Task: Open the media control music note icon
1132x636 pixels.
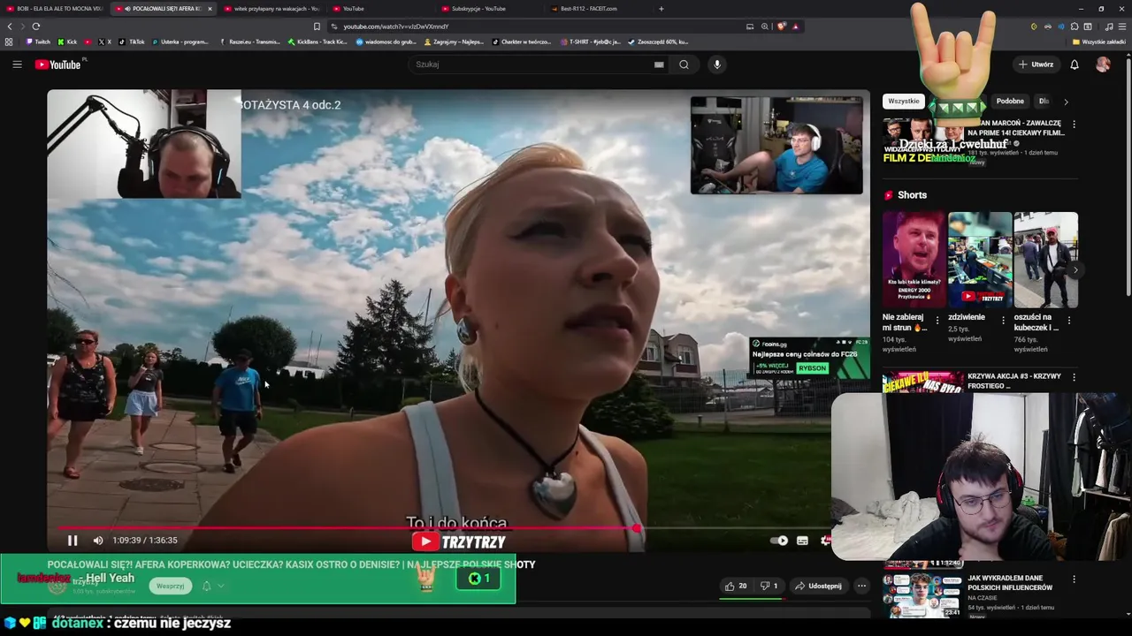Action: tap(1109, 26)
